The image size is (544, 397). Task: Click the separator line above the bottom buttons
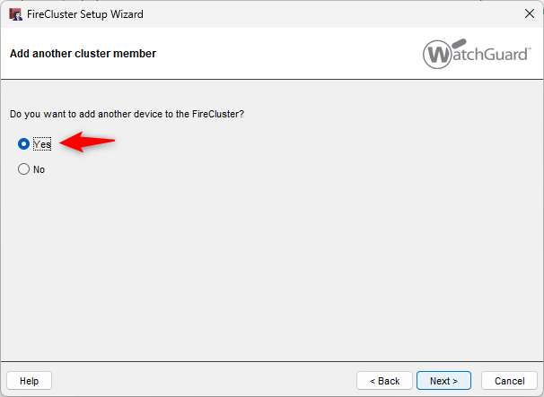(272, 362)
